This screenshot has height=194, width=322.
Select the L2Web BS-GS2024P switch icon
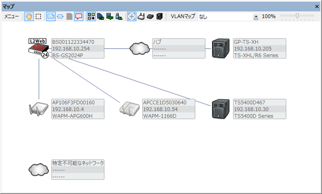(x=39, y=48)
